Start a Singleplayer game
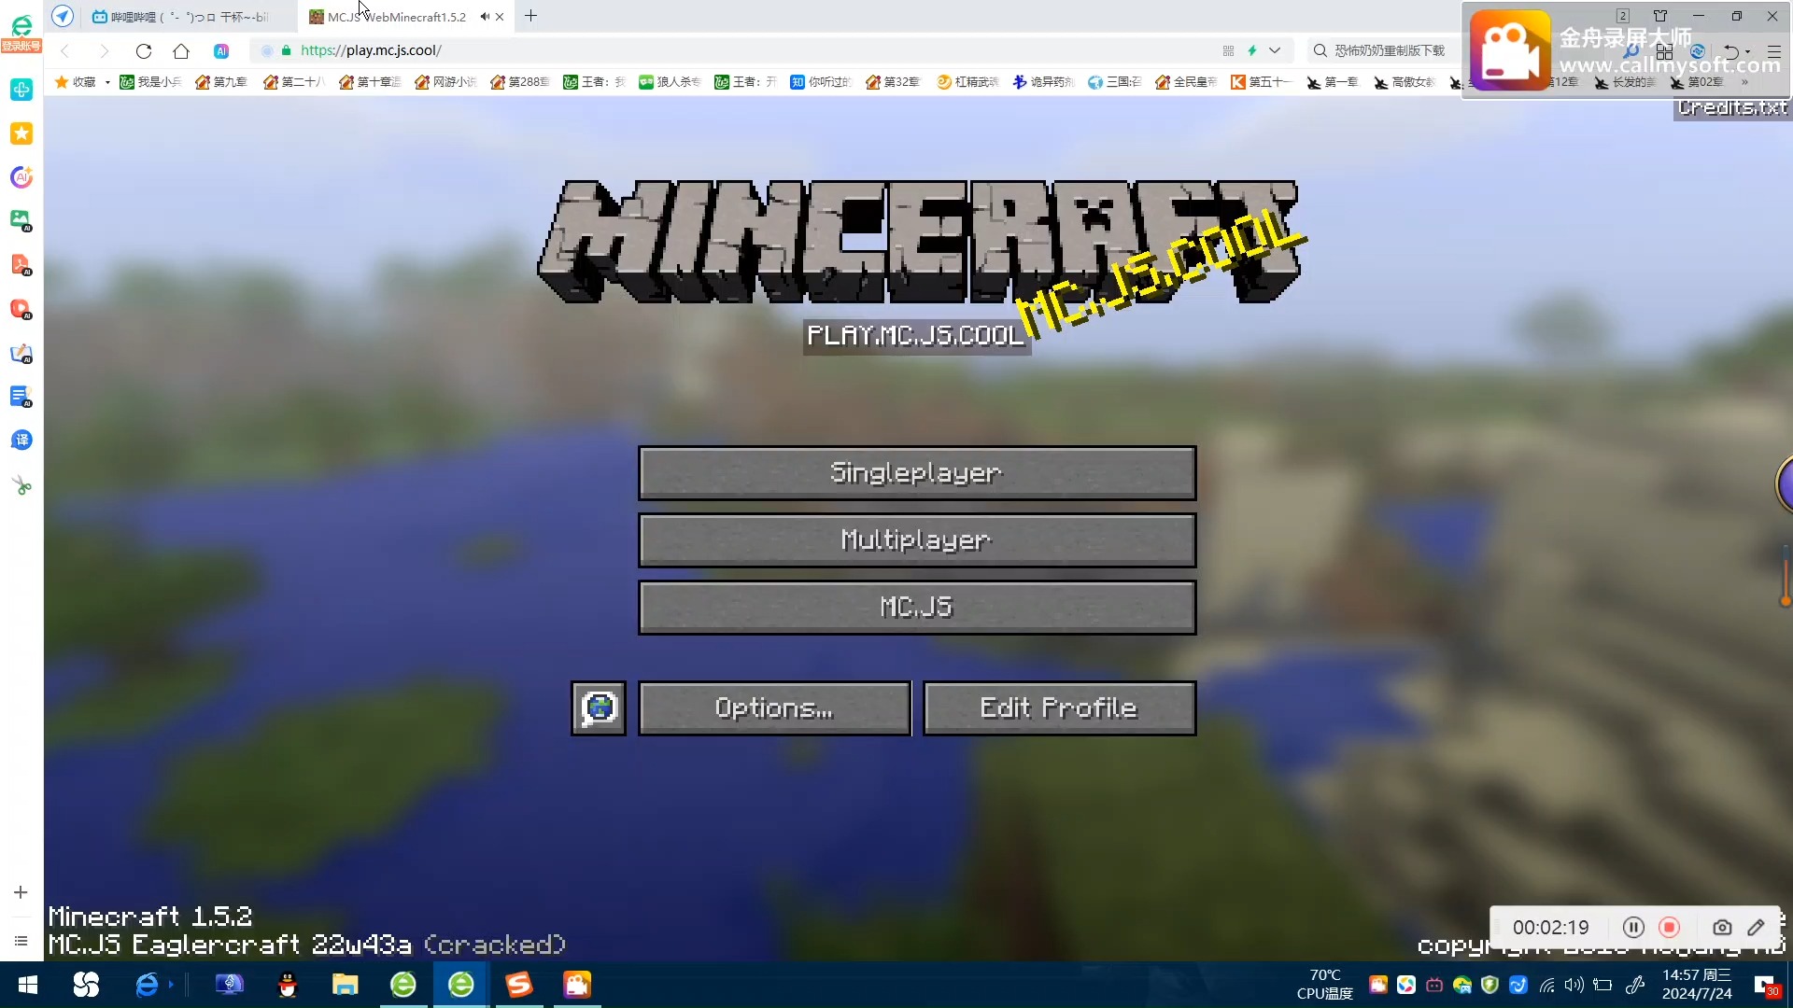Screen dimensions: 1793x1008 [917, 473]
